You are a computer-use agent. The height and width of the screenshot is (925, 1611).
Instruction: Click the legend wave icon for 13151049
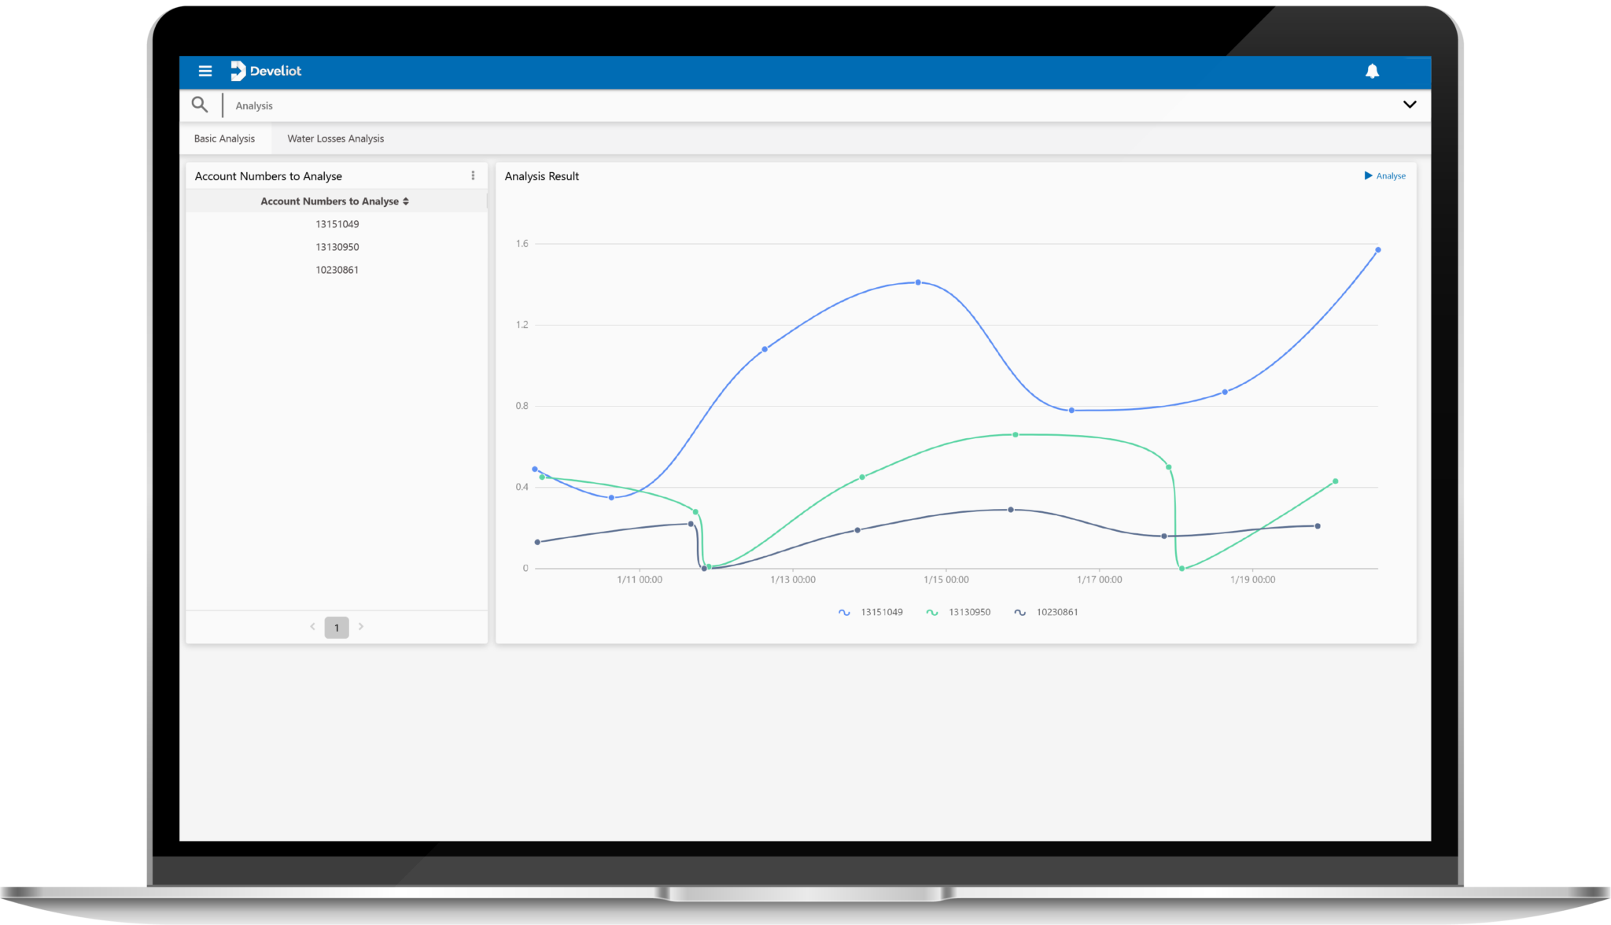(843, 611)
